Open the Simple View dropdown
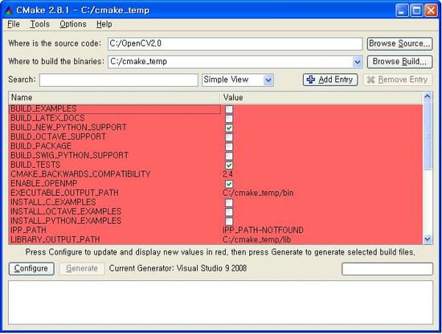 click(238, 80)
